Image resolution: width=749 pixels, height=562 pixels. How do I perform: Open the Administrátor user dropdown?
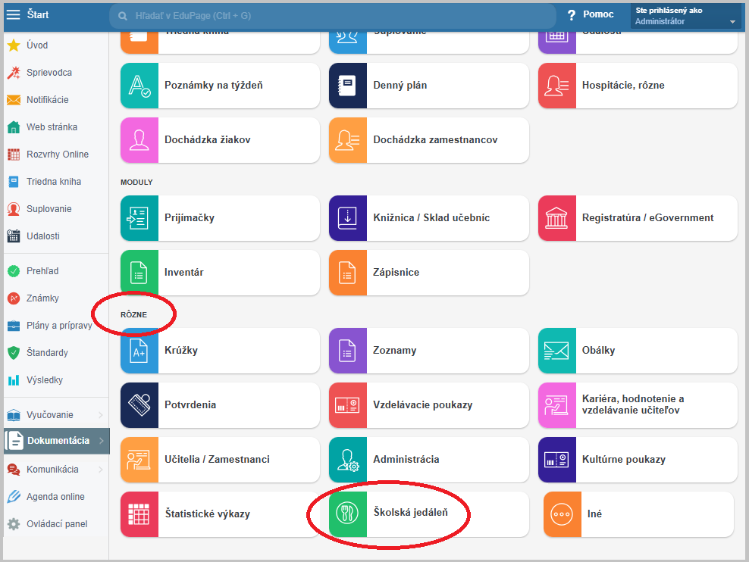coord(685,17)
